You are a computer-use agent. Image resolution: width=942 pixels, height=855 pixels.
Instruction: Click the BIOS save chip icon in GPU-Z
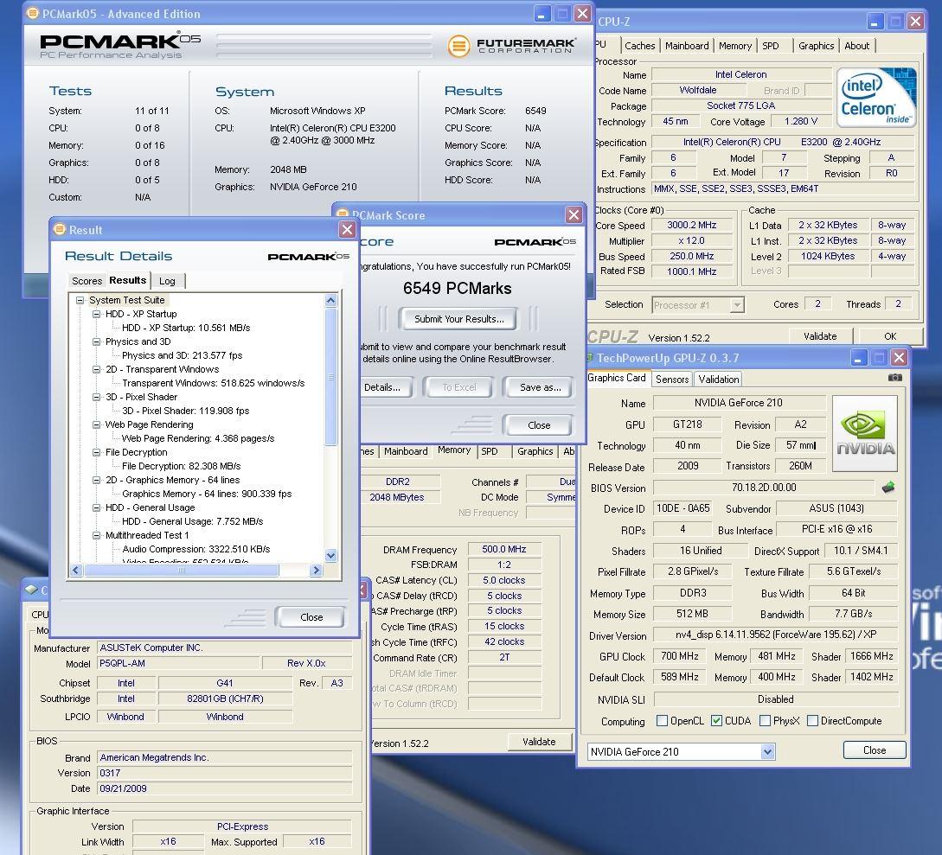888,487
